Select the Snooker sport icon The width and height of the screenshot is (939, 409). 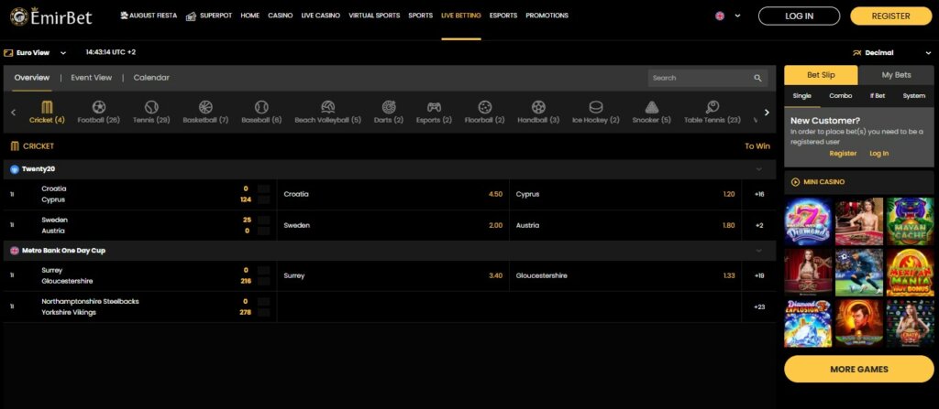point(652,107)
